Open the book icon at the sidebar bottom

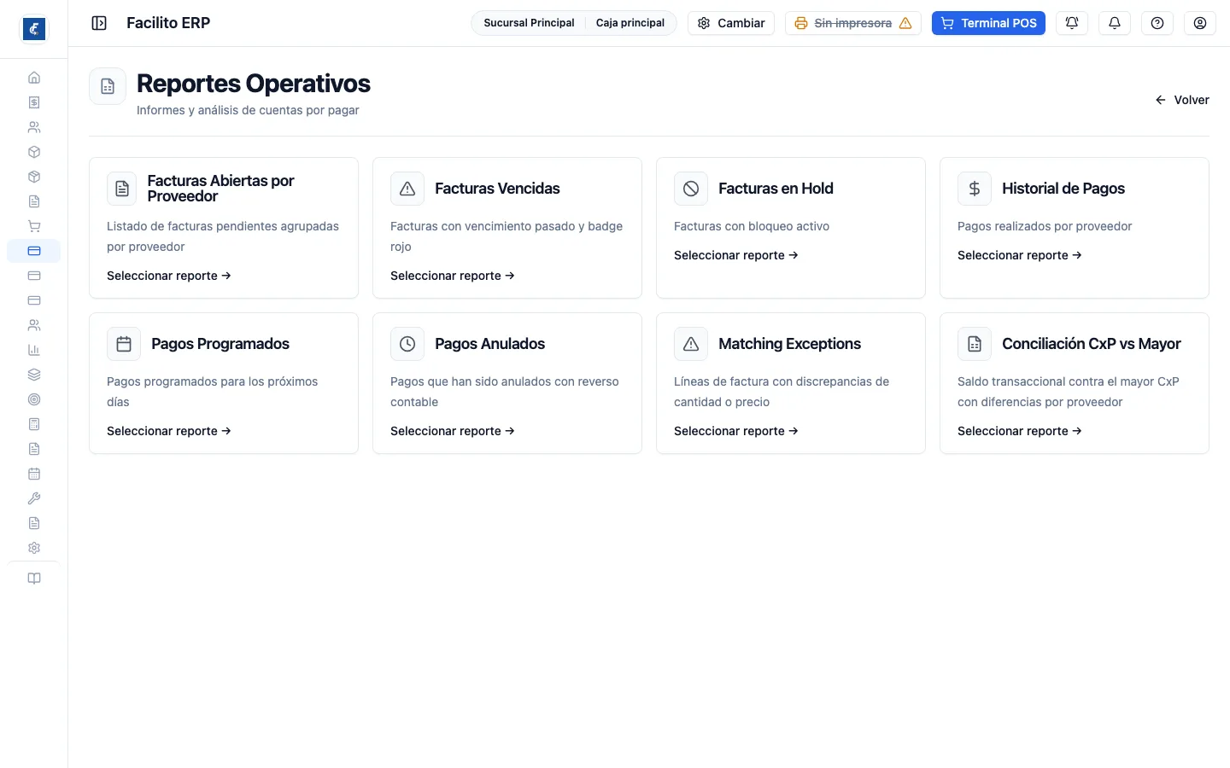point(34,579)
